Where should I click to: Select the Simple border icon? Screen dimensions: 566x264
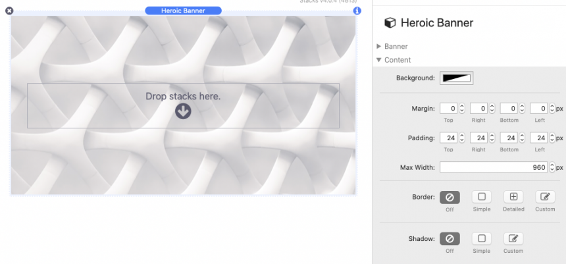point(481,197)
